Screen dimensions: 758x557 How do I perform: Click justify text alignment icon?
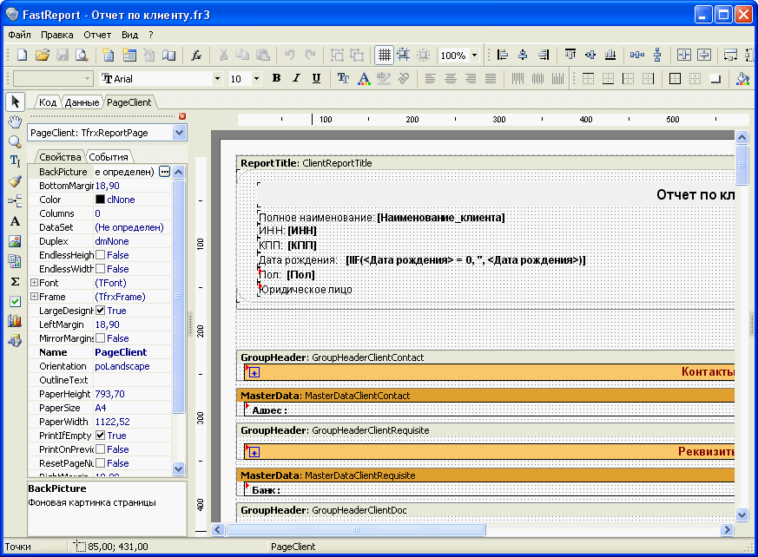pyautogui.click(x=491, y=78)
